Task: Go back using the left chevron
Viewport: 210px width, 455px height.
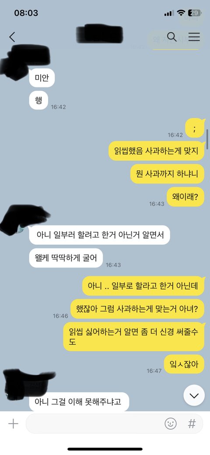Action: (x=12, y=37)
